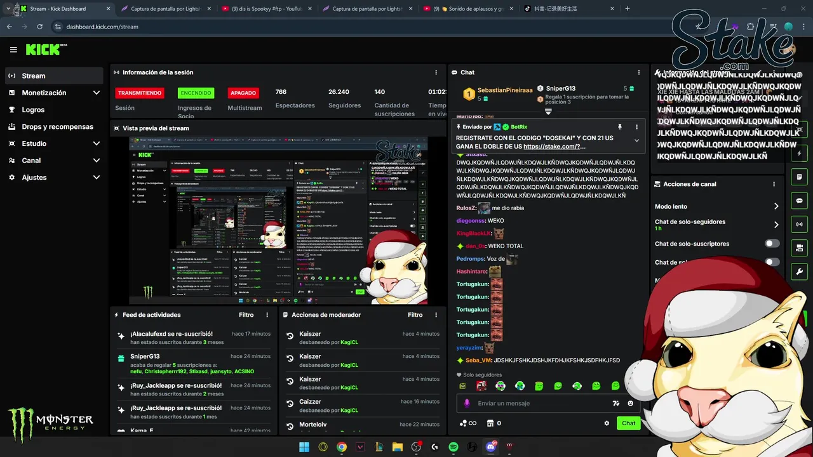Open three-dot menu of Acciones de canal

pos(774,184)
